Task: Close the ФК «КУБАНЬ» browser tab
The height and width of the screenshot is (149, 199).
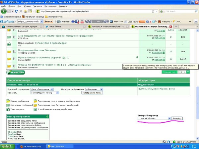Action: point(171,26)
